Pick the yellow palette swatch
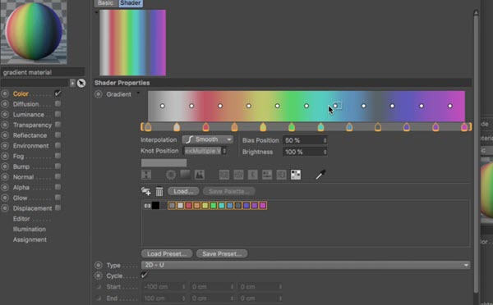The image size is (493, 305). coord(205,206)
